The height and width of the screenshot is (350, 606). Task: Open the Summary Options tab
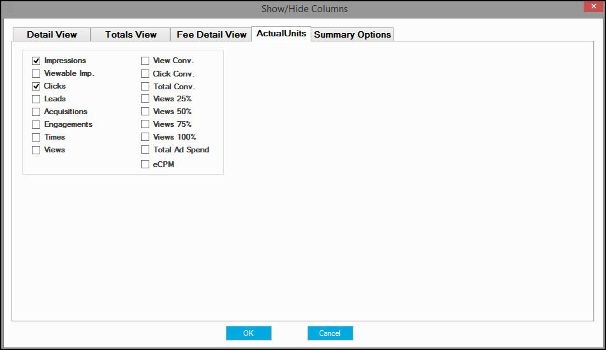coord(352,34)
